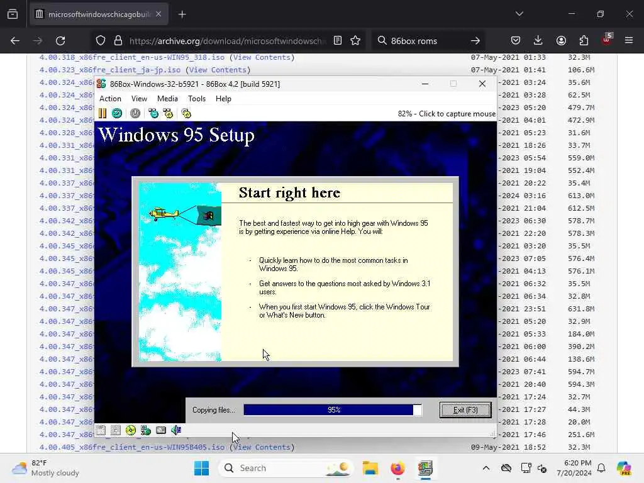644x483 pixels.
Task: Click the 631.8M file size entry
Action: click(x=581, y=309)
